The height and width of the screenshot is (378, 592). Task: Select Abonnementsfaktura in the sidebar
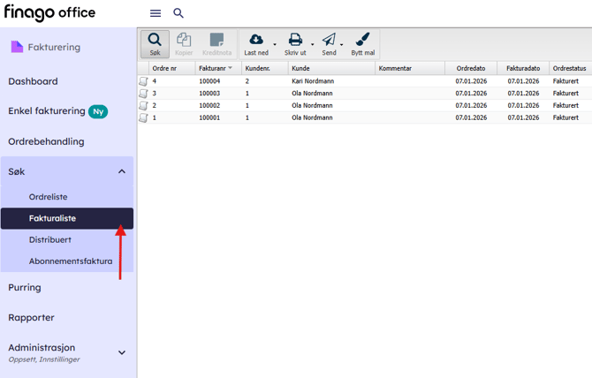71,261
